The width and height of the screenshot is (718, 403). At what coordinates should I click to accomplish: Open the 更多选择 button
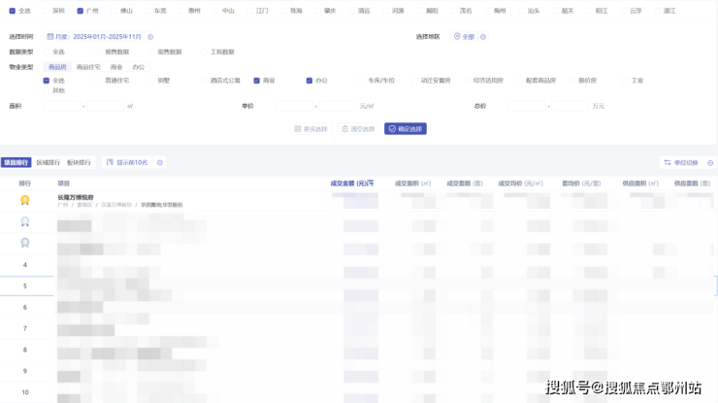click(x=310, y=129)
